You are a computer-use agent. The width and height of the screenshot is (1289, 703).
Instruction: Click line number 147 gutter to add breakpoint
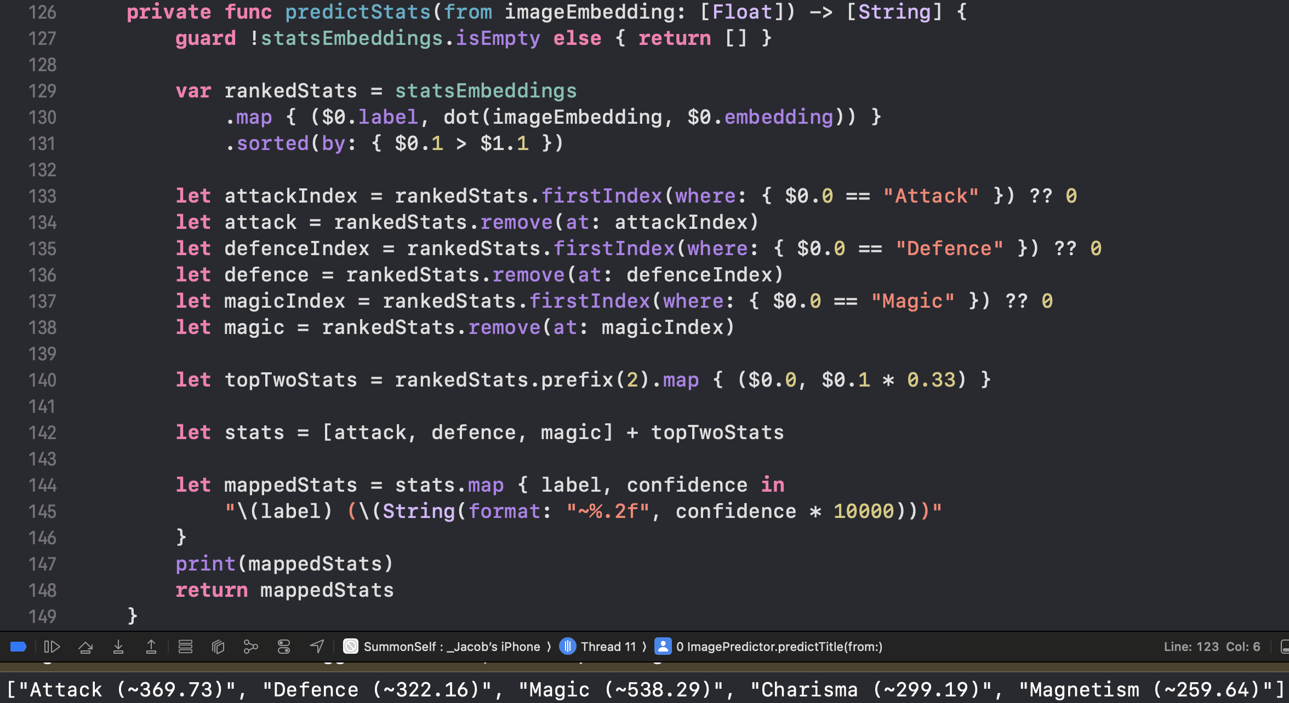[x=42, y=564]
